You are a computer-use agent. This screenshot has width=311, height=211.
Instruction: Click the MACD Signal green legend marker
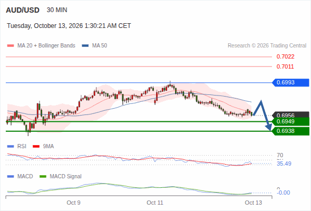(43, 177)
